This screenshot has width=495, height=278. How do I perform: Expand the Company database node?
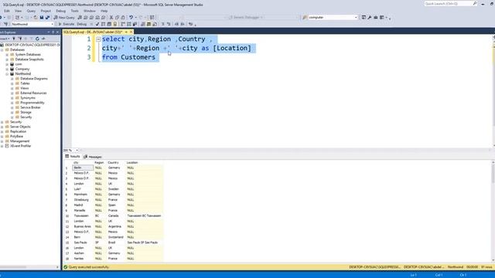(x=7, y=69)
